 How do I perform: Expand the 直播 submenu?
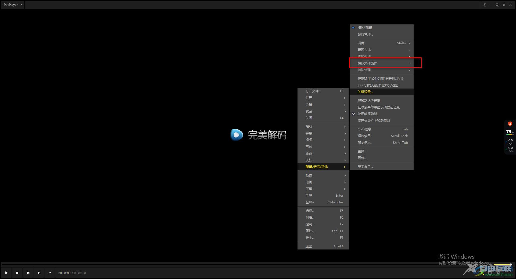point(323,104)
